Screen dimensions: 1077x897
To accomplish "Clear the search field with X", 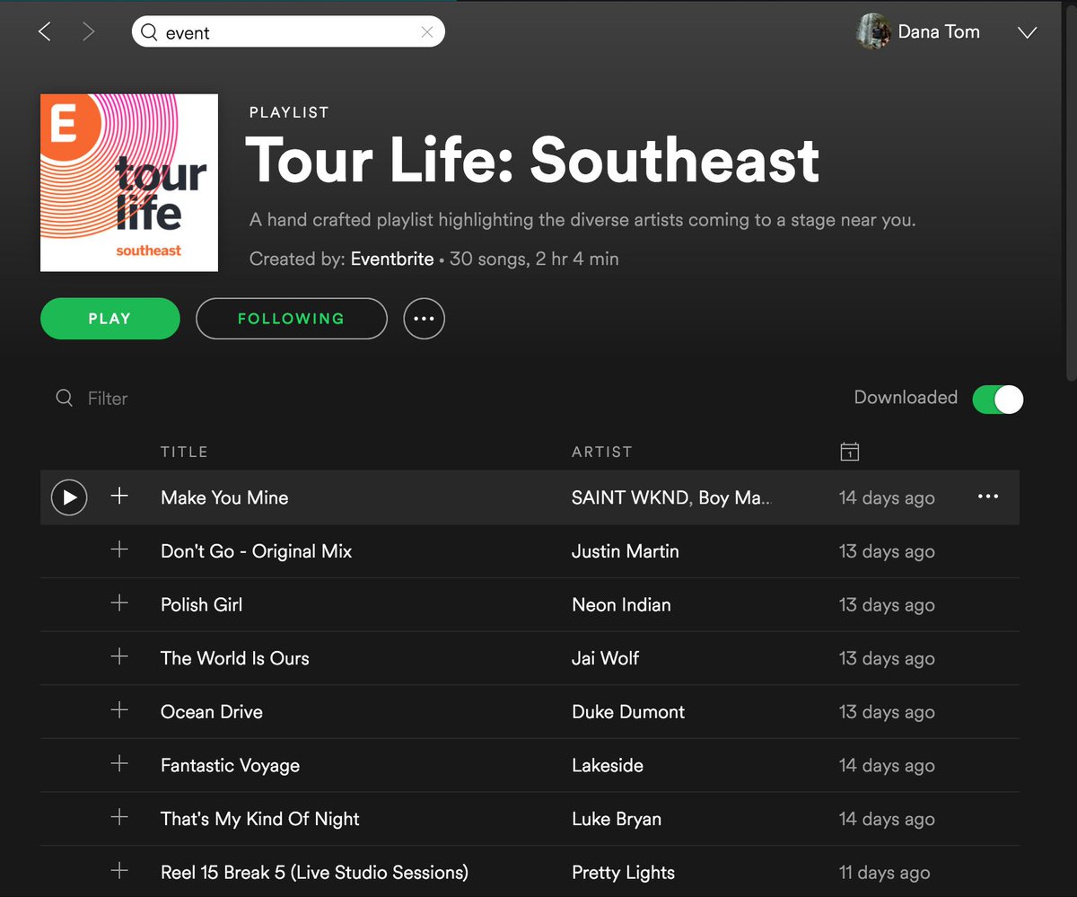I will [x=427, y=32].
